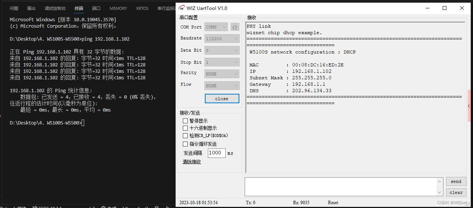Open the Flow NONE dropdown
This screenshot has width=473, height=208.
pos(222,85)
